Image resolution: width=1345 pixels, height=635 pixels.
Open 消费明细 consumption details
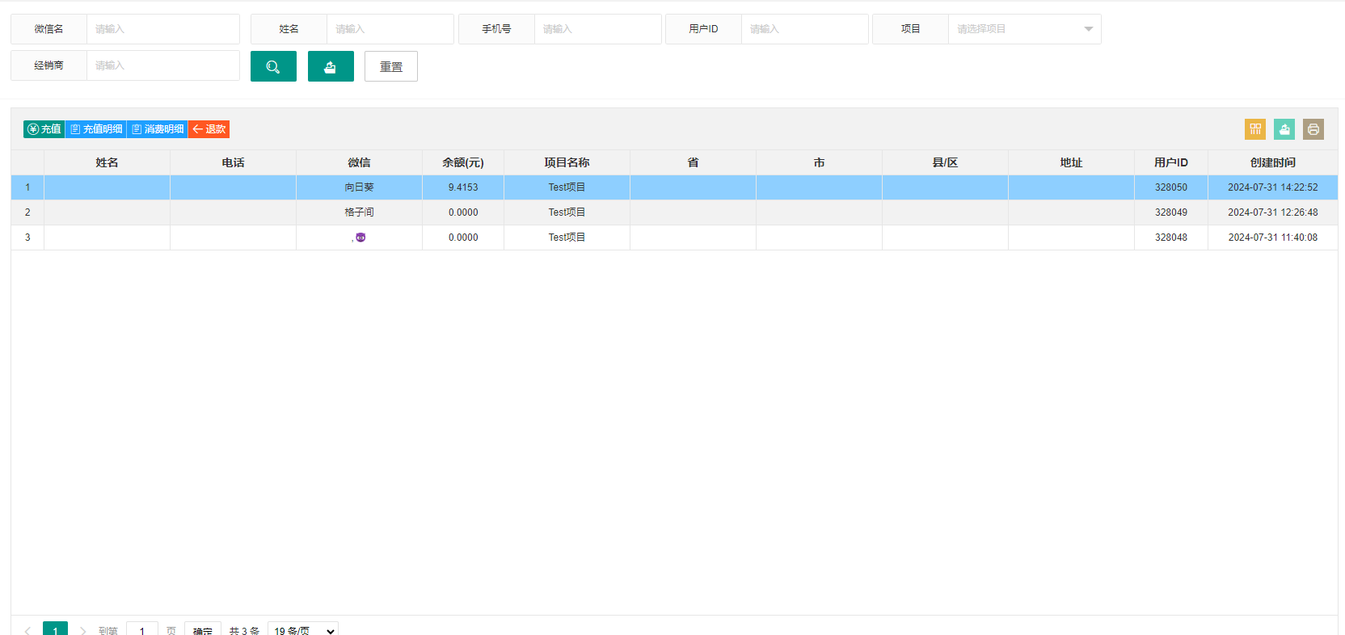click(x=158, y=129)
